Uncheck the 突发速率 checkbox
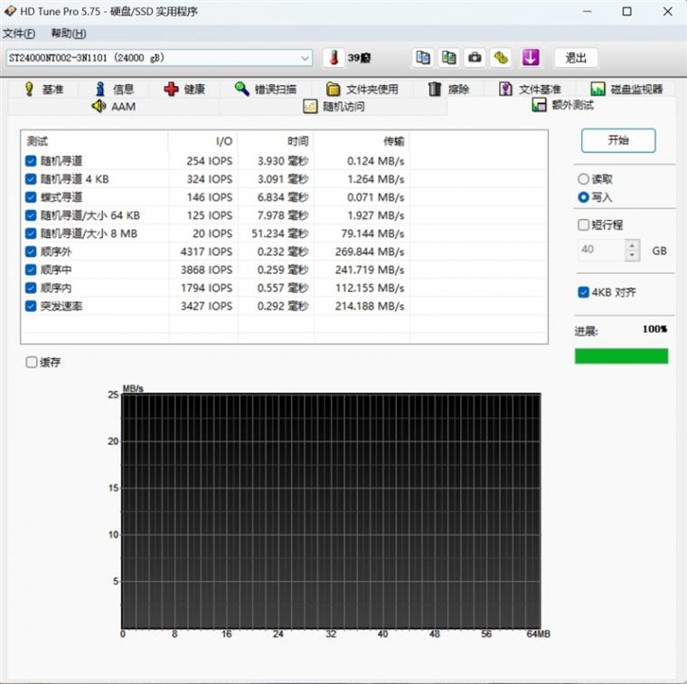The width and height of the screenshot is (687, 684). click(x=31, y=306)
